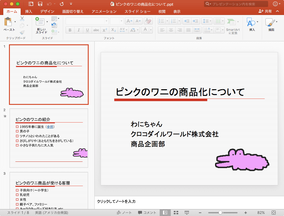Image resolution: width=284 pixels, height=216 pixels.
Task: Switch to the アニメーション tab
Action: click(104, 11)
